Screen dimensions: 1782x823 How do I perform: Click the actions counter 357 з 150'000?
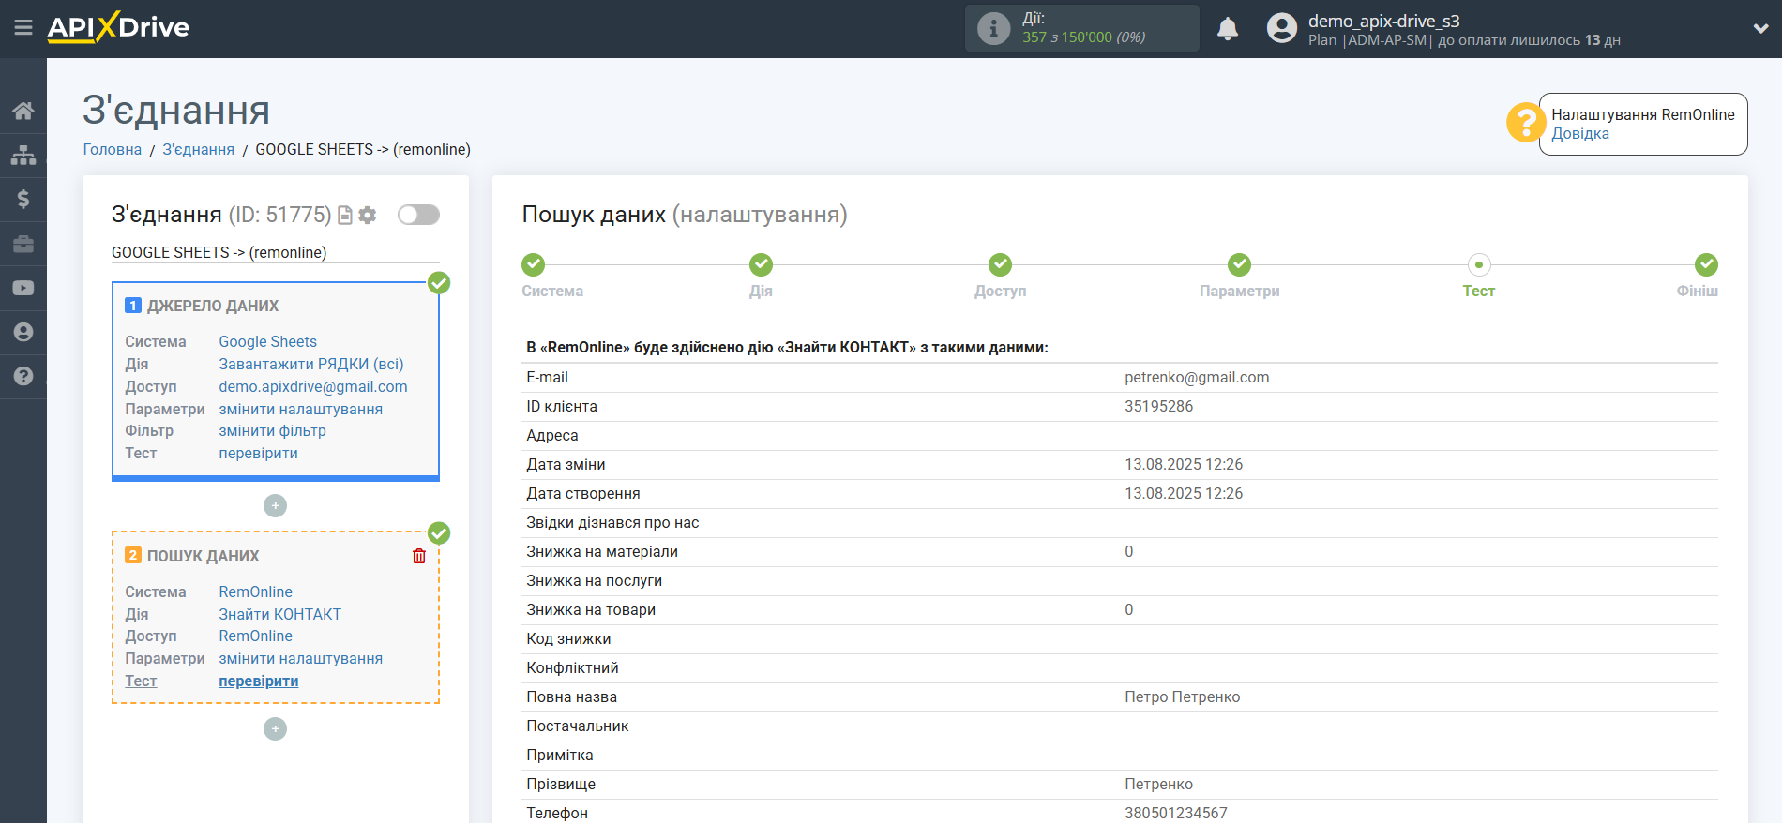point(1084,37)
